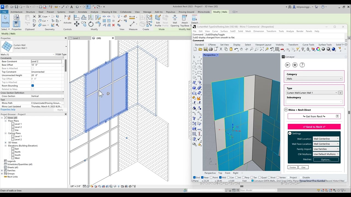Click the Rhino Save disk icon
Screen dimensions: 351x197
click(x=205, y=49)
